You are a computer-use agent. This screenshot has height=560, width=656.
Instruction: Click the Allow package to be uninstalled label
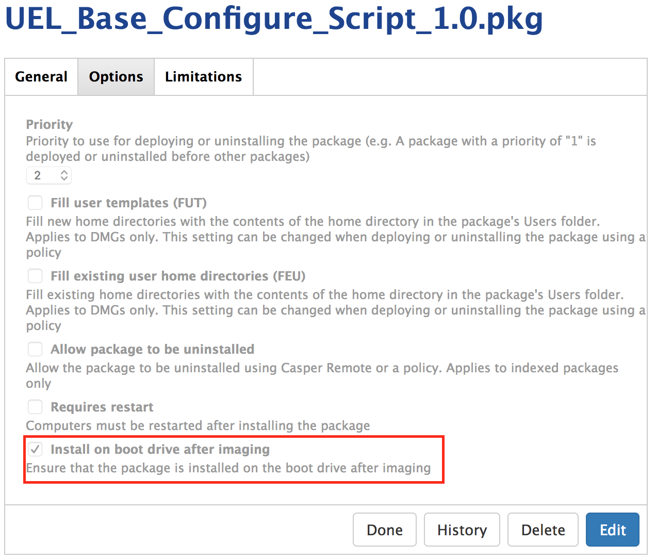click(x=152, y=349)
